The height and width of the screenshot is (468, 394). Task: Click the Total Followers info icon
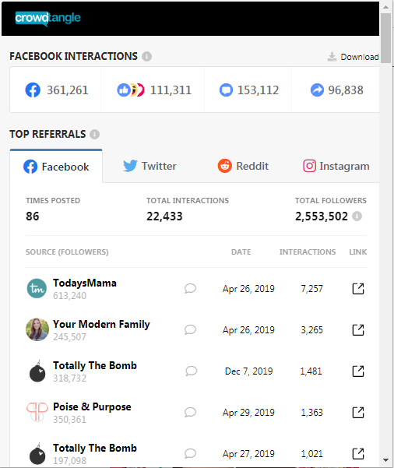click(x=357, y=216)
